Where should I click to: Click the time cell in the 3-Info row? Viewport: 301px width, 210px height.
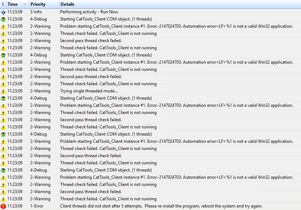(x=15, y=12)
